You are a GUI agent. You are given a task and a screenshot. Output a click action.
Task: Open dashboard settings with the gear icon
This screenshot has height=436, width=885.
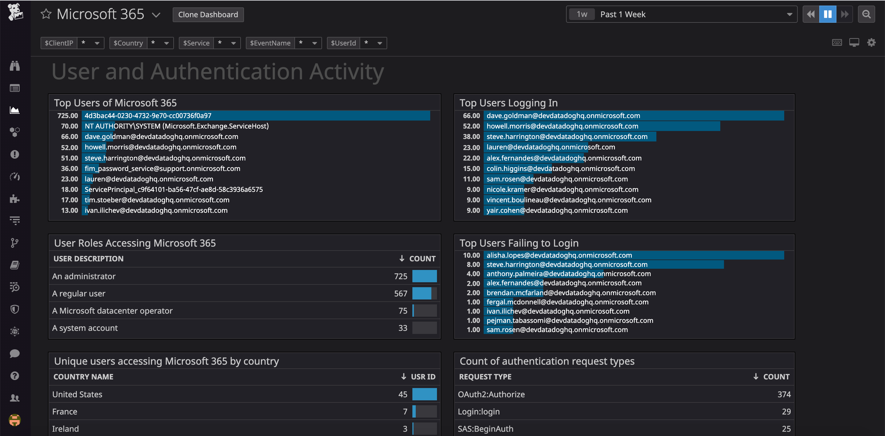tap(871, 42)
